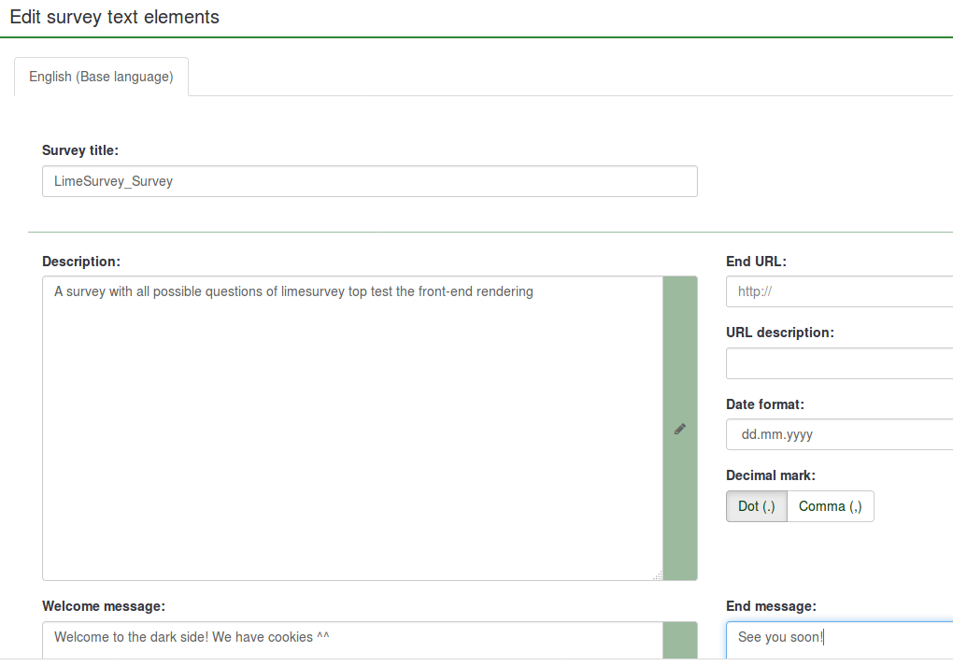Click inside the Description text area
The width and height of the screenshot is (953, 666).
(352, 428)
